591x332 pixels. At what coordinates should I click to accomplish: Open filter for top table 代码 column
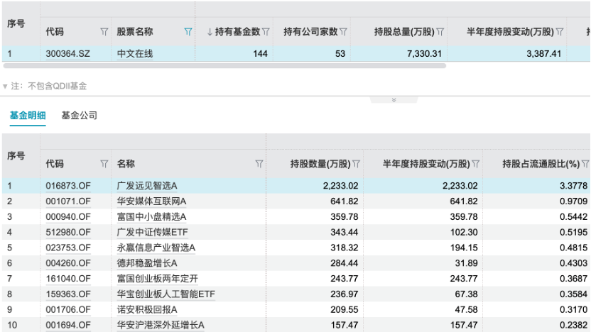click(x=104, y=32)
